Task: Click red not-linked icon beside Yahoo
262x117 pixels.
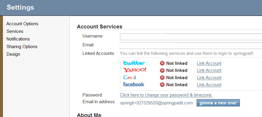Action: (162, 70)
